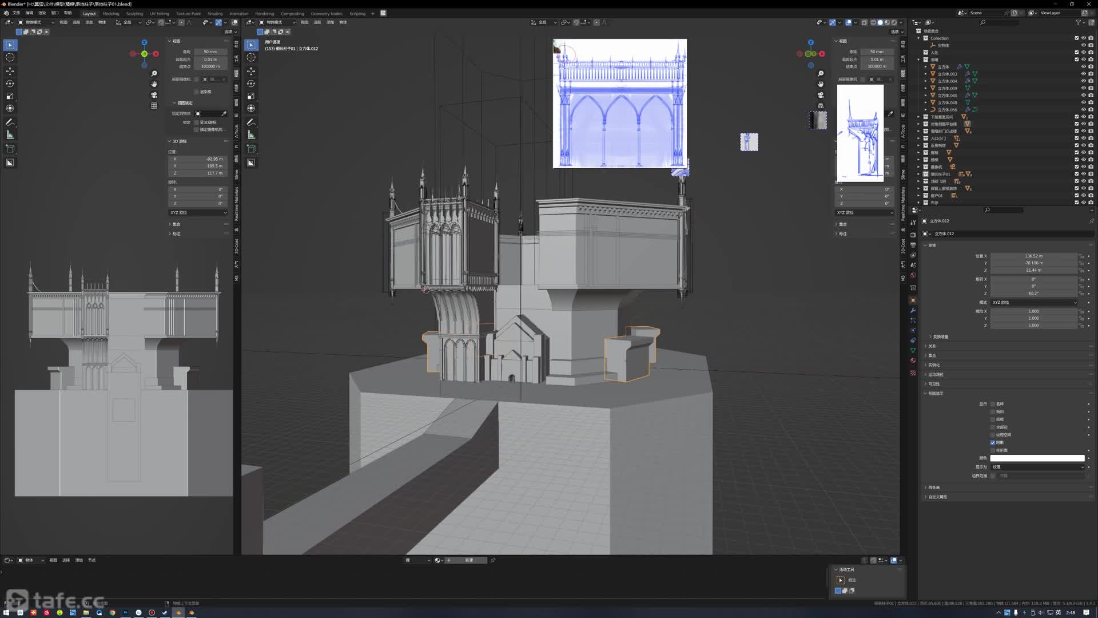Screen dimensions: 1098x618
Task: Switch to the Geometry Nodes workspace tab
Action: click(x=327, y=13)
